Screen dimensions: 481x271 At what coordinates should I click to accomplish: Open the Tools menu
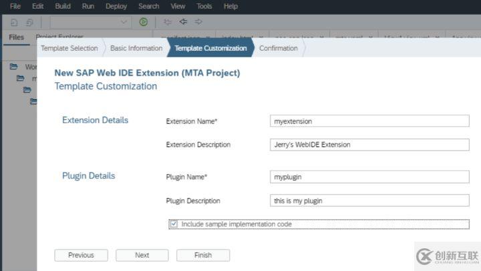(x=204, y=6)
